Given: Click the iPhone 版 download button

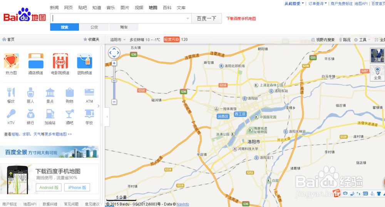Looking at the screenshot, I should click(x=77, y=187).
